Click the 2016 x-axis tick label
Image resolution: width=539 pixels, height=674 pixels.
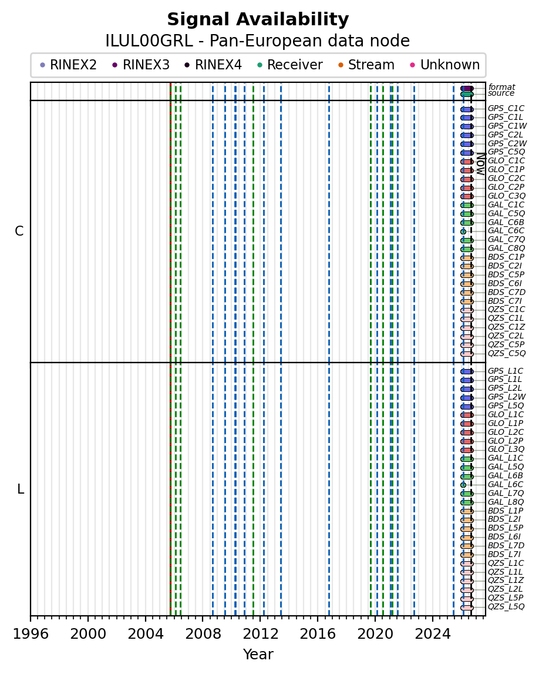pos(318,635)
